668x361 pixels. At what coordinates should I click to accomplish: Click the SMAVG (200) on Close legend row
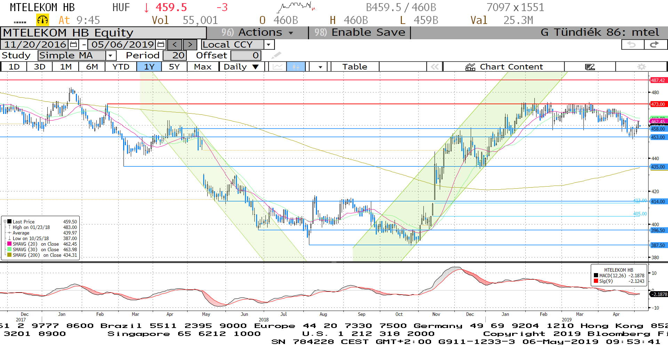pyautogui.click(x=42, y=255)
